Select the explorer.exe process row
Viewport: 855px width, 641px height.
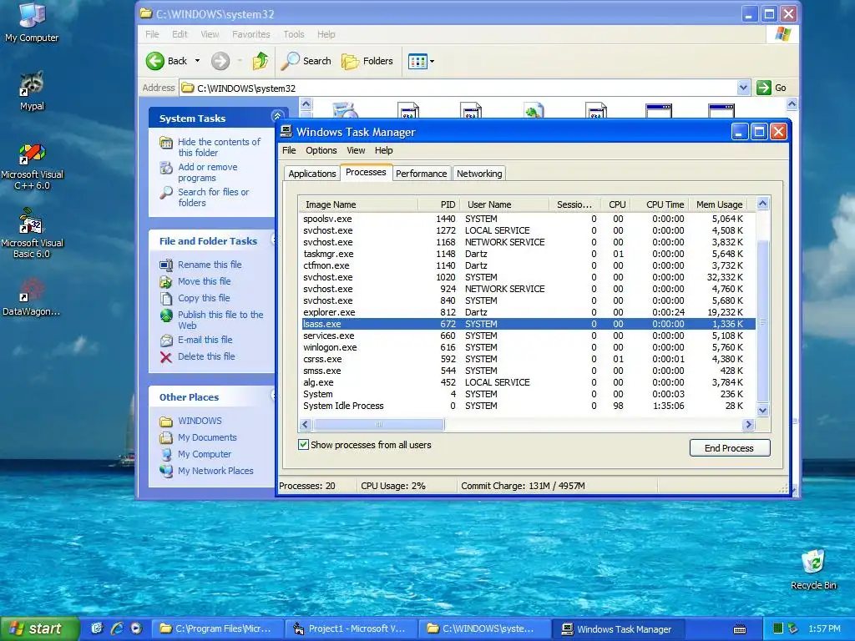(528, 312)
